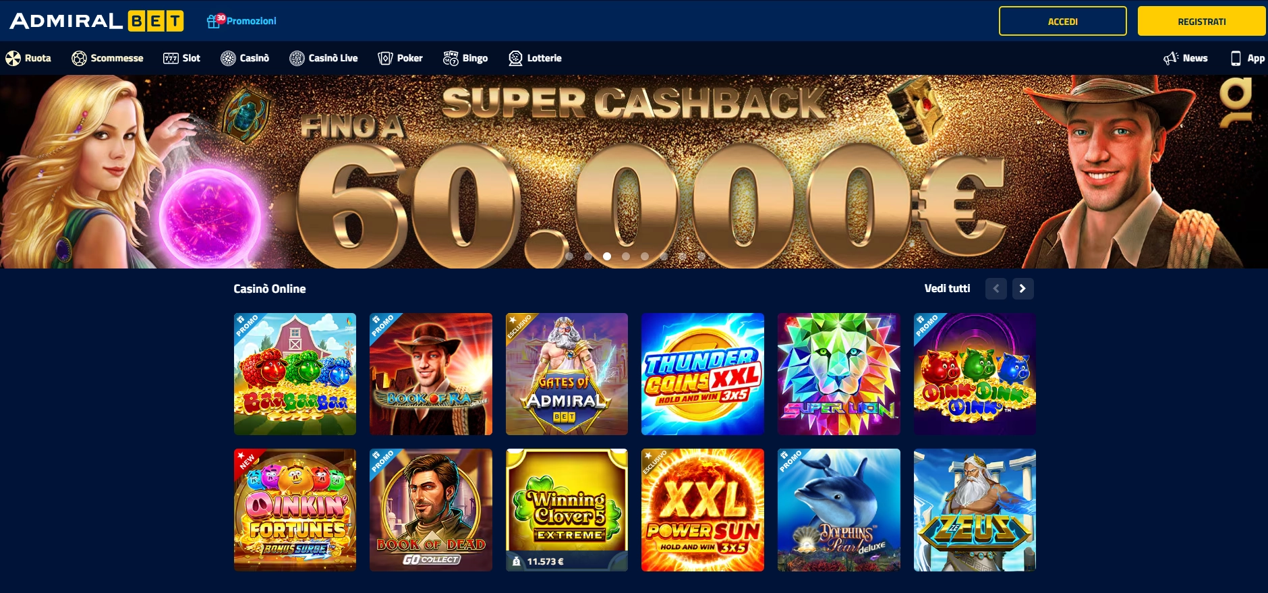Switch to the fourth banner slide dot

click(626, 256)
